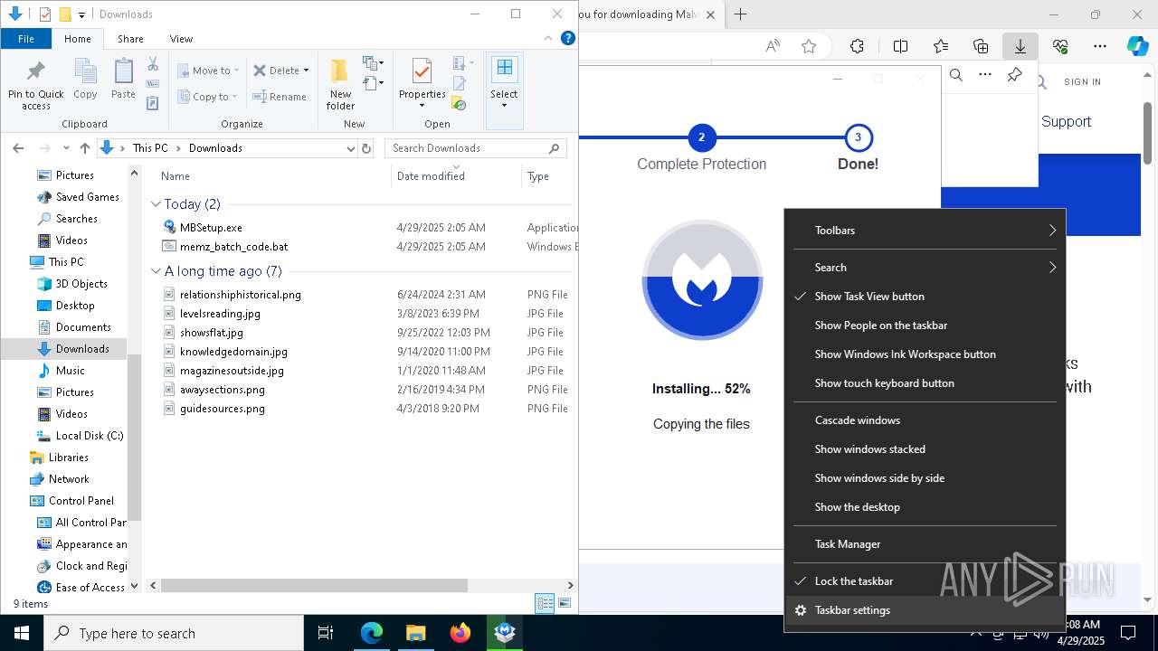Viewport: 1158px width, 651px height.
Task: Click the History icon in Open group
Action: pos(459,104)
